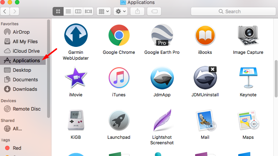
Task: Select the Keynote podium icon
Action: 248,78
